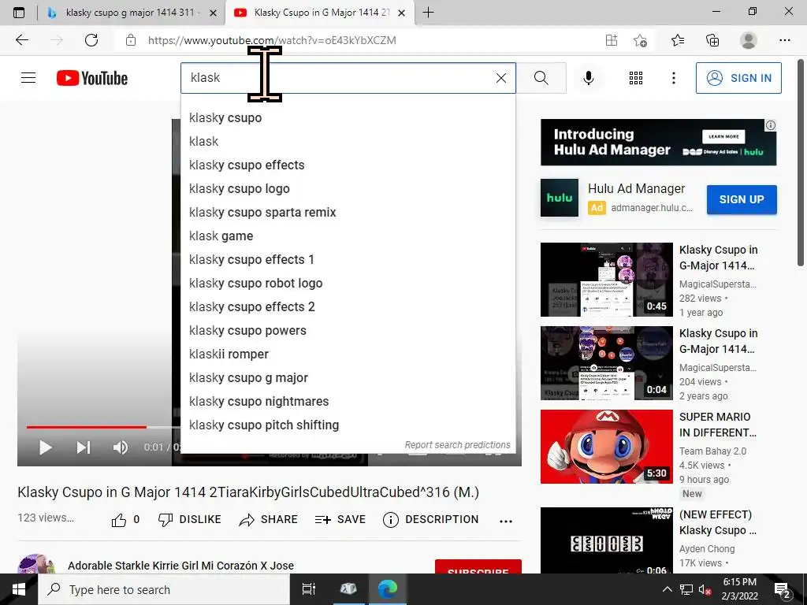Click Report search predictions link

tap(457, 445)
